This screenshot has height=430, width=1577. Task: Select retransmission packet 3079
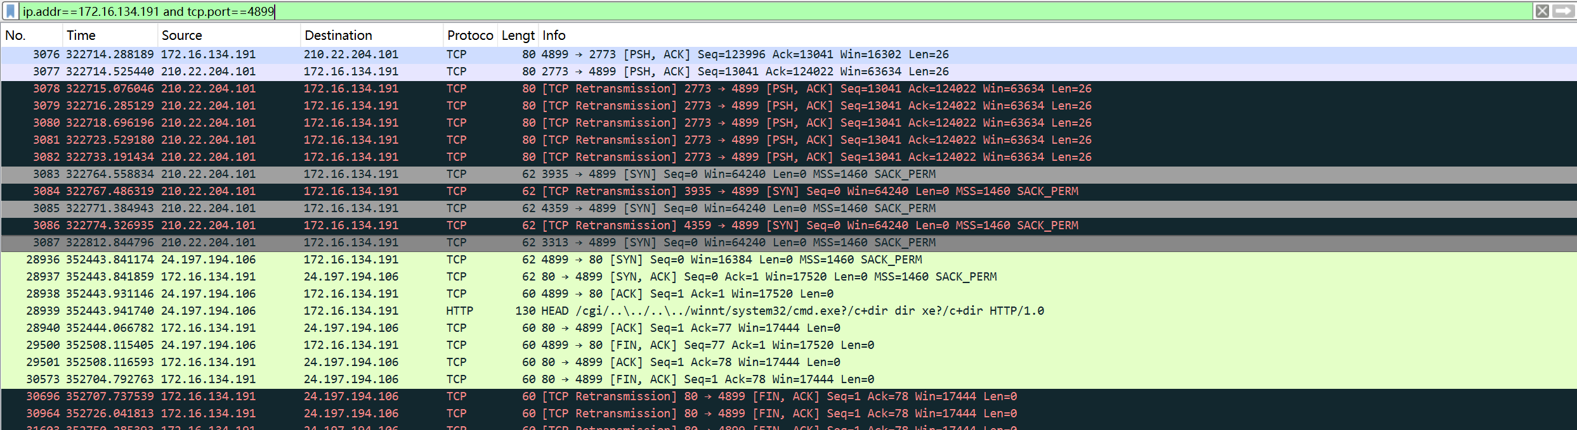coord(788,106)
